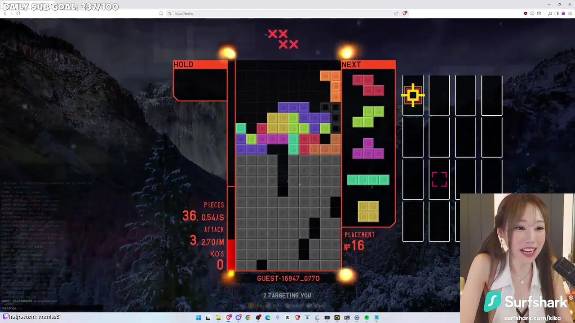Open the red shield extension icon
Image resolution: width=575 pixels, height=323 pixels.
pos(526,13)
